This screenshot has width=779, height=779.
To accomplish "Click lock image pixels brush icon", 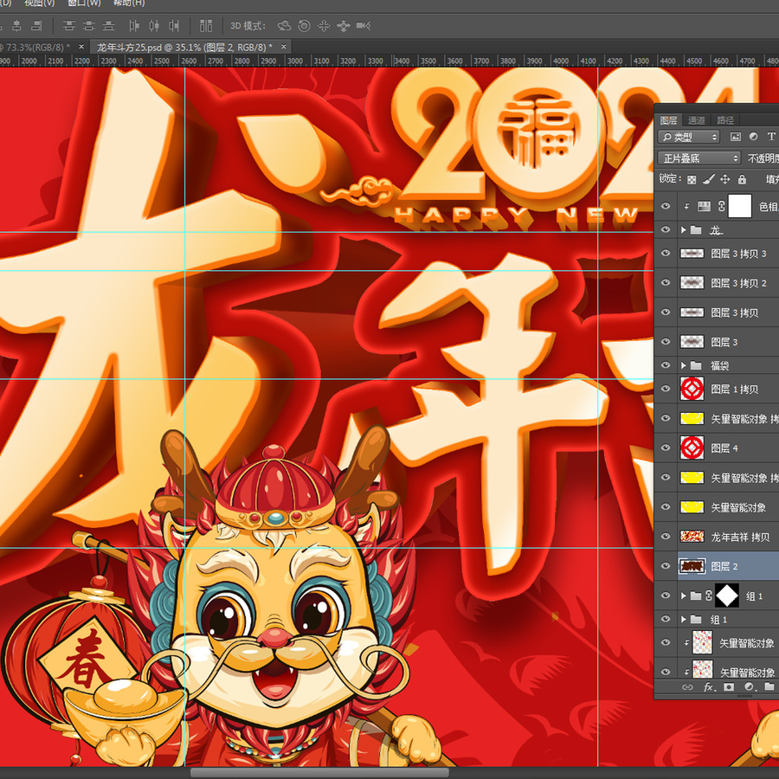I will [709, 179].
